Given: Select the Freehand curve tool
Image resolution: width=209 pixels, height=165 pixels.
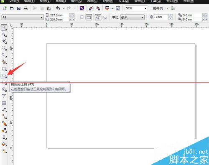Looking at the screenshot, I should (x=4, y=55).
